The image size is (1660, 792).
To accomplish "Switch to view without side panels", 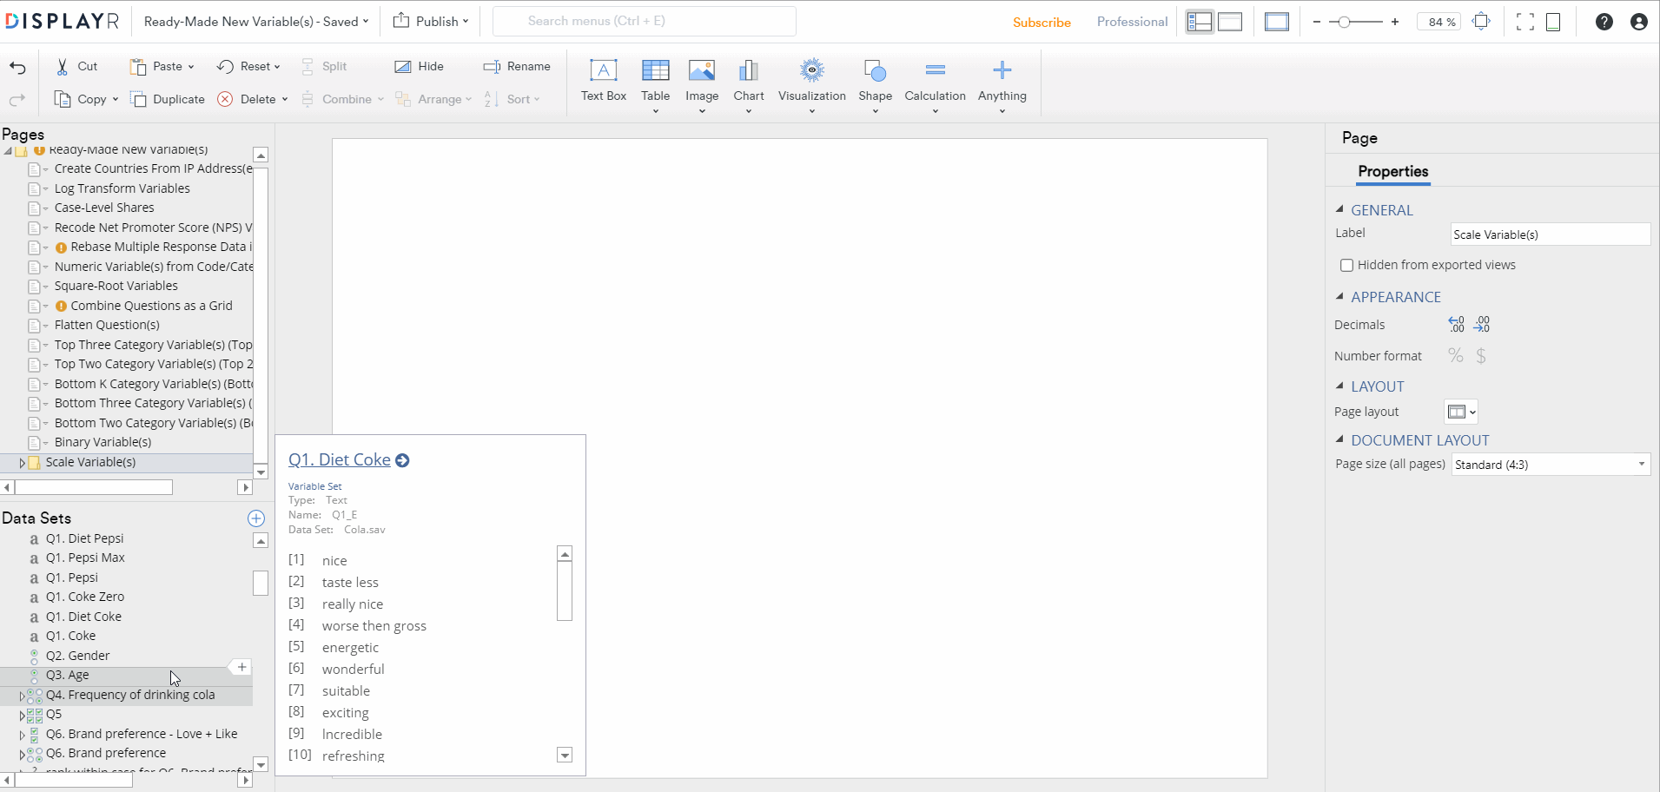I will point(1230,22).
